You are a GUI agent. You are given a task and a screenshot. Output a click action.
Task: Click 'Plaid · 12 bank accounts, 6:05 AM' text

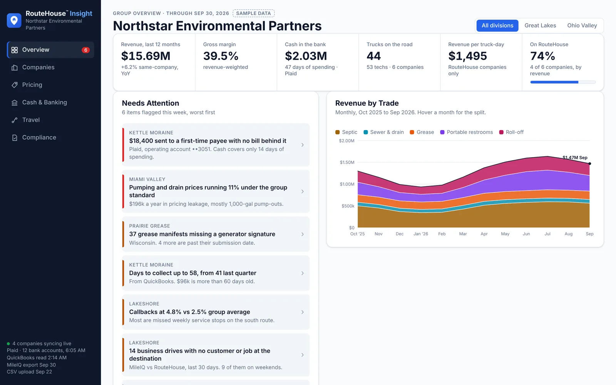[46, 351]
